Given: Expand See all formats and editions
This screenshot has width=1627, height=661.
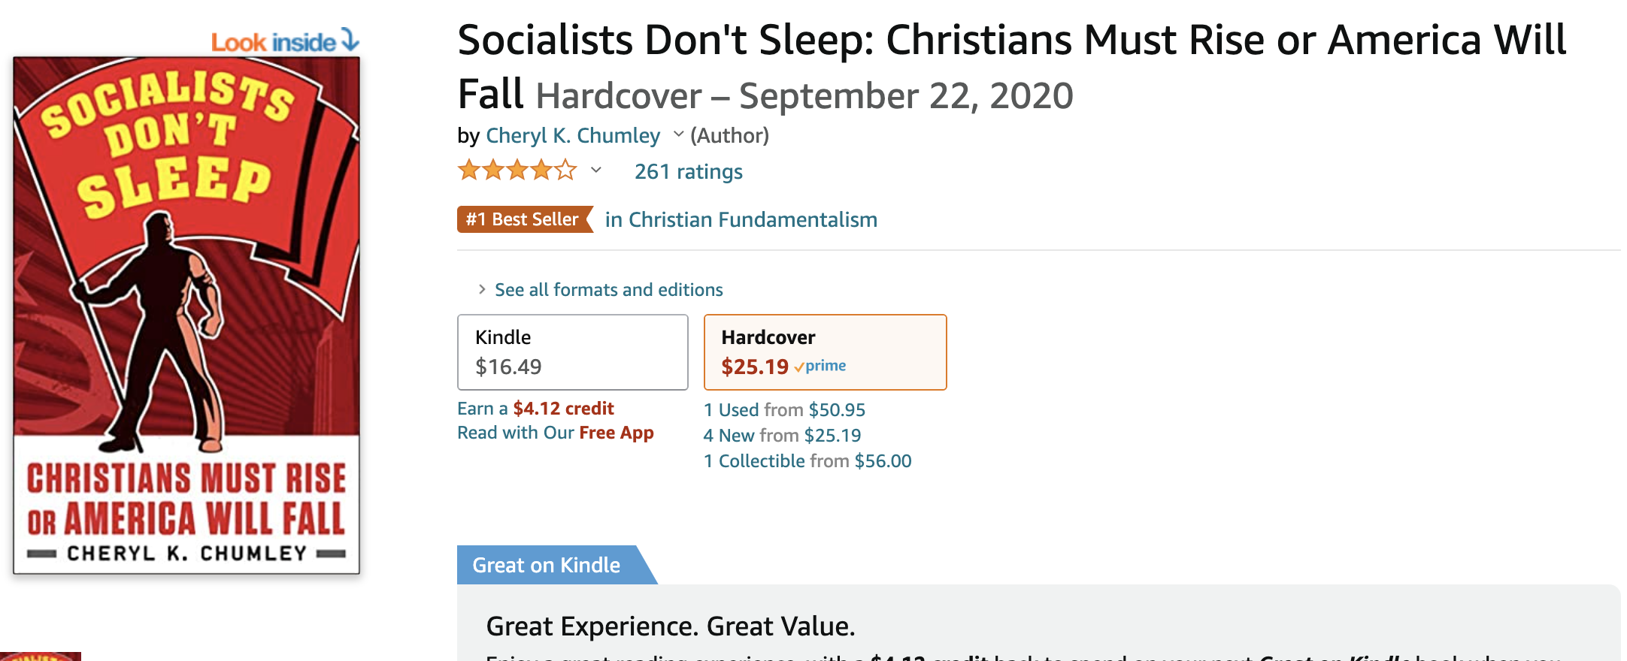Looking at the screenshot, I should pyautogui.click(x=607, y=290).
